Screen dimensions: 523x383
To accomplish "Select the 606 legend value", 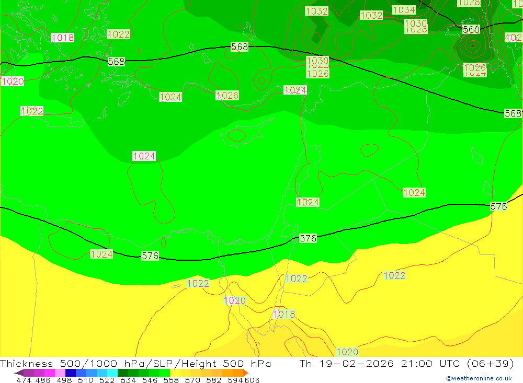I will point(252,380).
